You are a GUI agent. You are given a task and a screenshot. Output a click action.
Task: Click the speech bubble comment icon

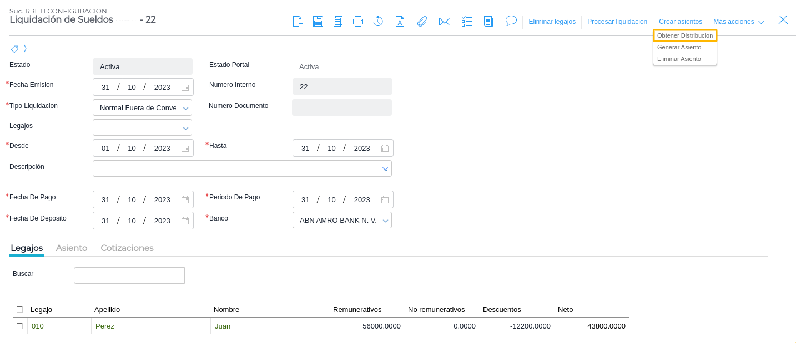pyautogui.click(x=511, y=21)
